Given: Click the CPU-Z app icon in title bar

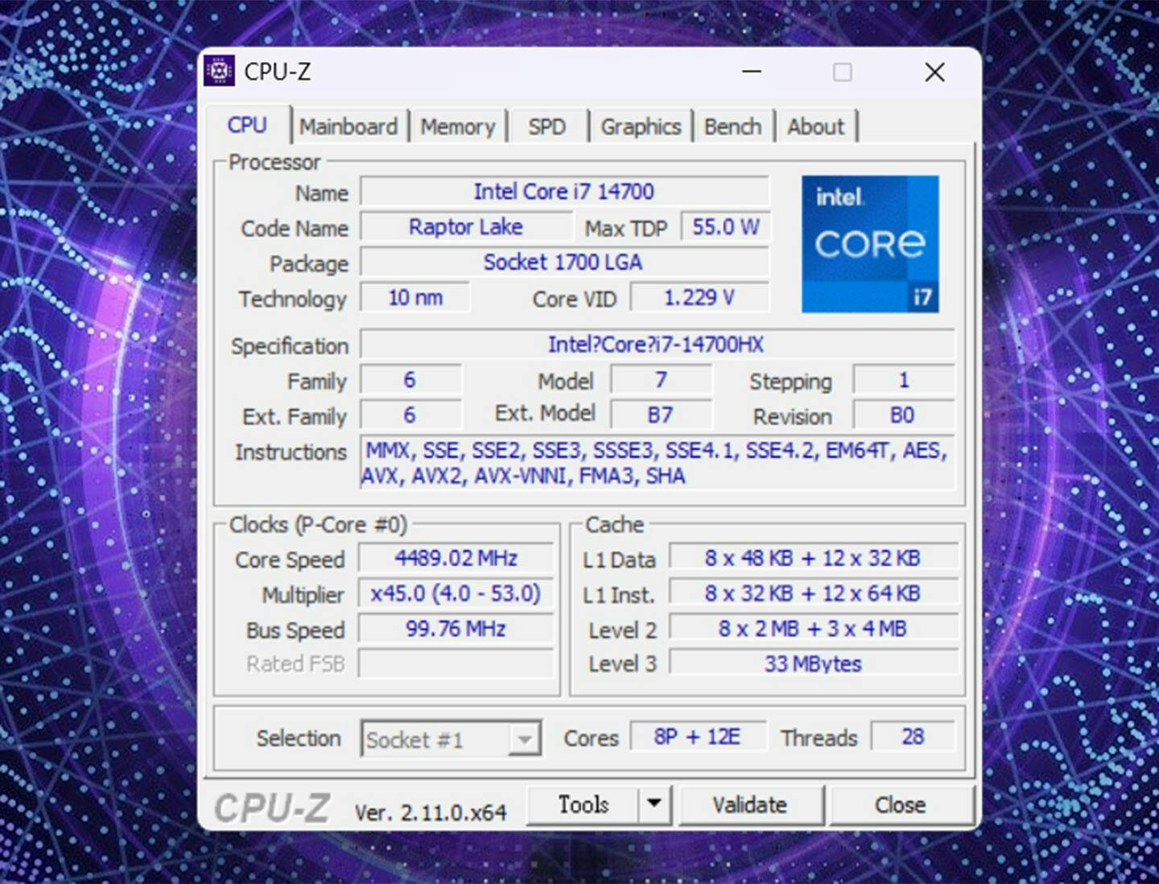Looking at the screenshot, I should click(219, 71).
